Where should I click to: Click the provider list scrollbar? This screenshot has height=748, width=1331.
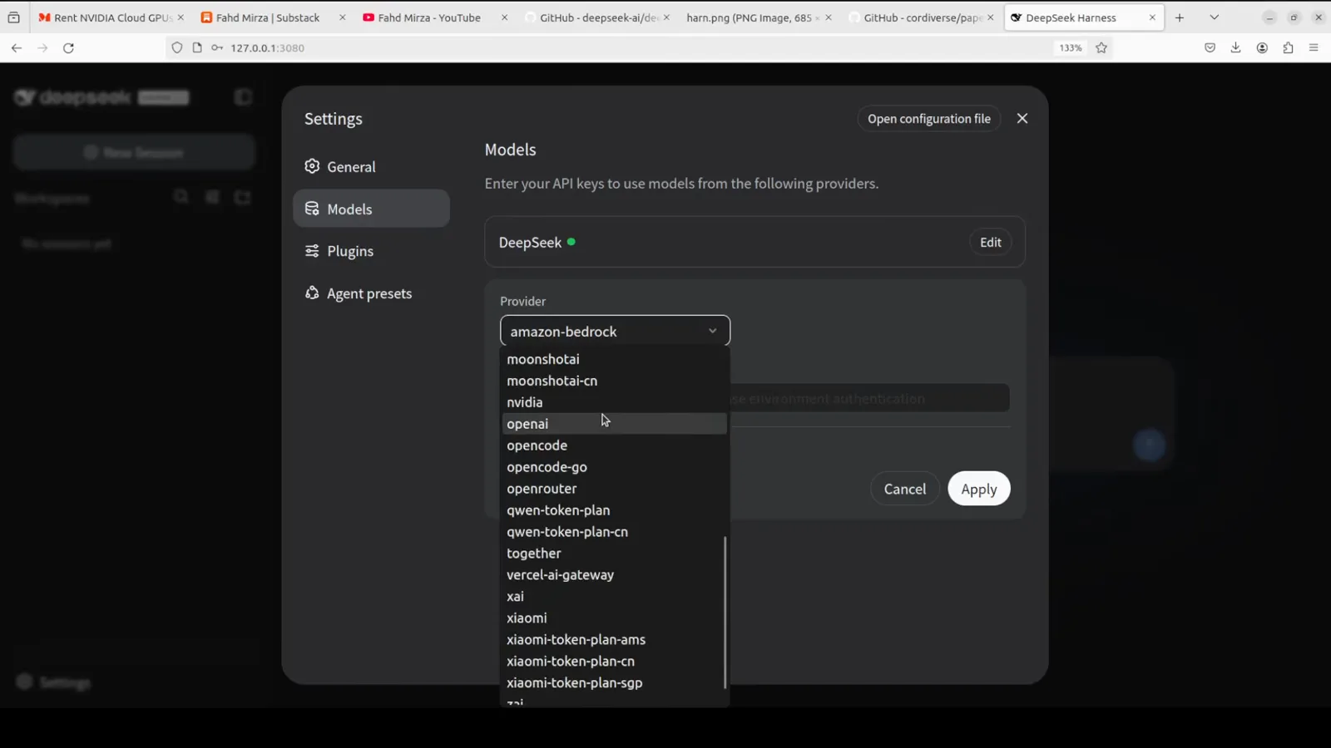pos(725,613)
